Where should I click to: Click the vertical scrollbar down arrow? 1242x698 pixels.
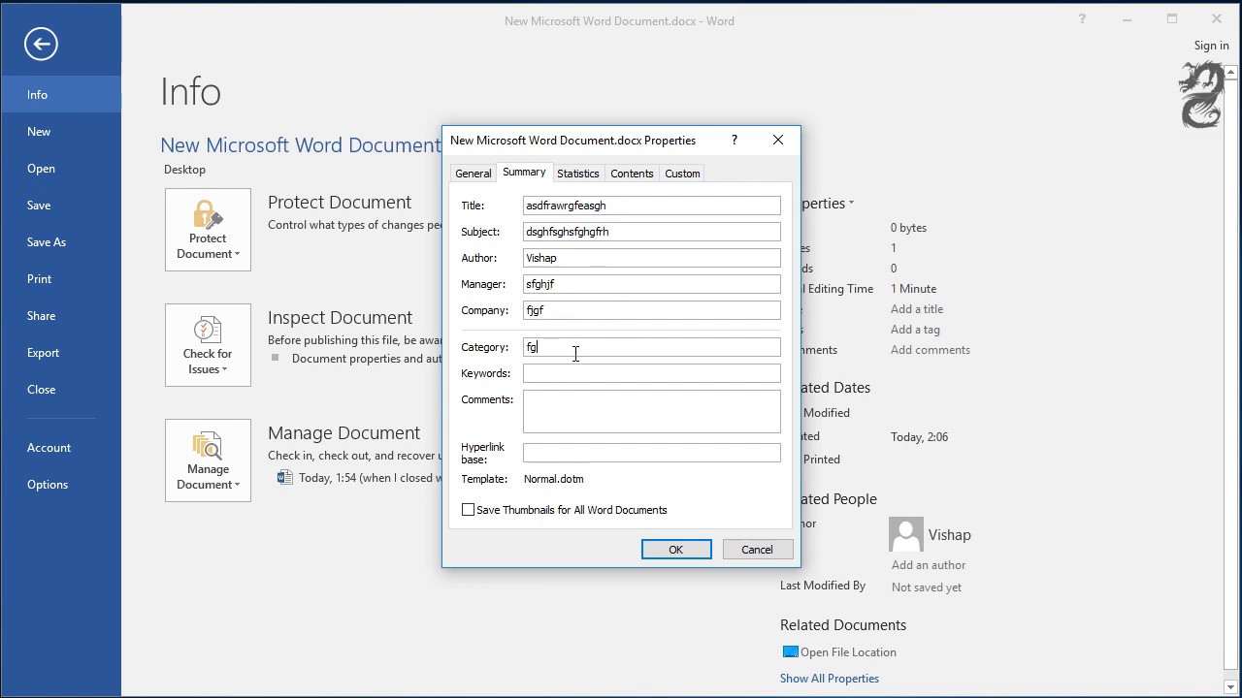(1231, 687)
